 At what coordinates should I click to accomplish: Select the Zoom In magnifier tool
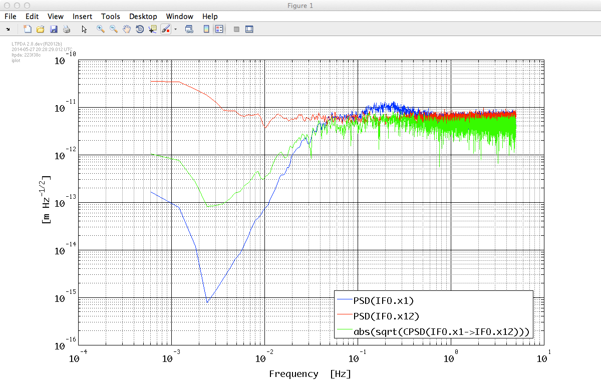tap(101, 29)
